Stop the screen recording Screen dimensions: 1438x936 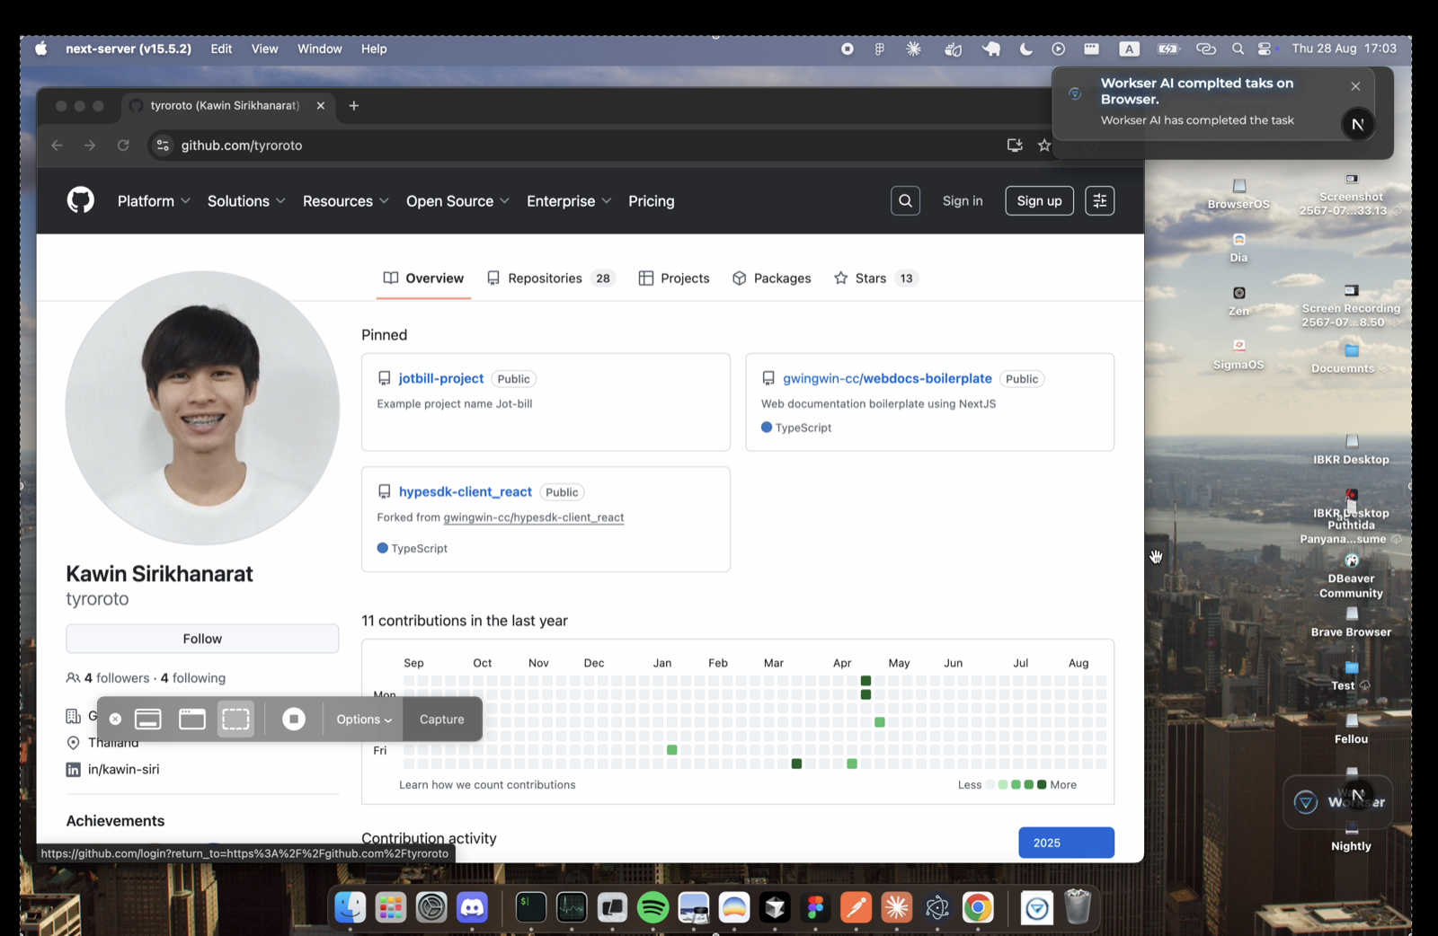pos(294,719)
